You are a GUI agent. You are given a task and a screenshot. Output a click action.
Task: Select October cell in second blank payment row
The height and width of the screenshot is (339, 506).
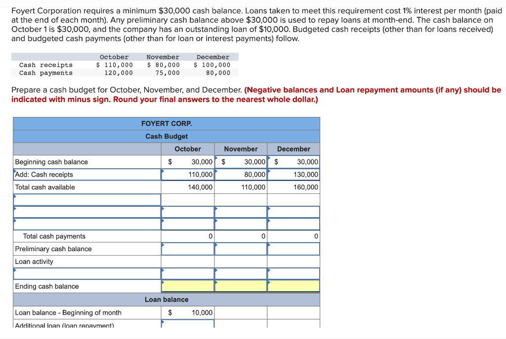pos(188,212)
